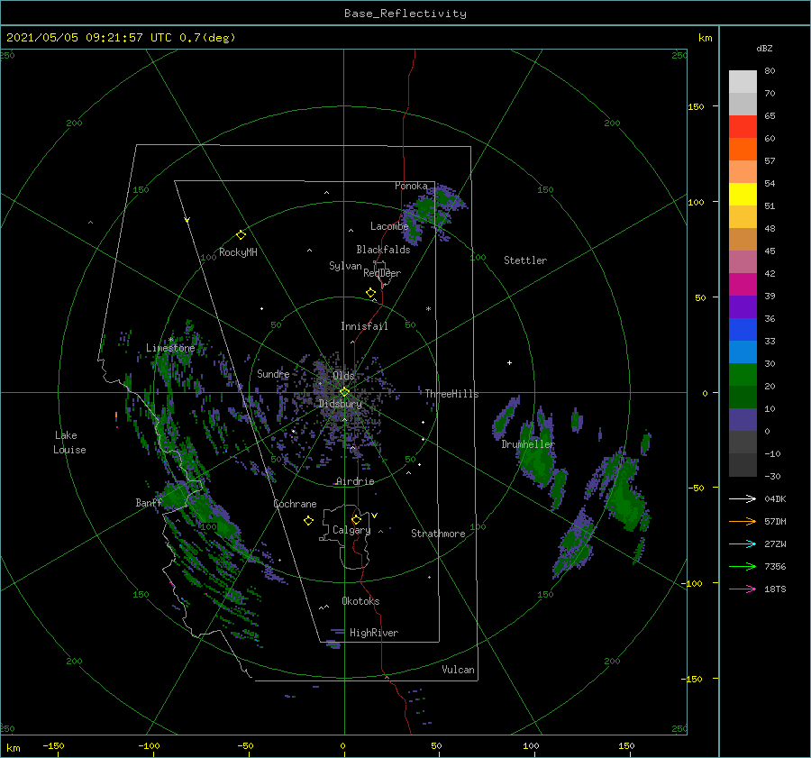Screen dimensions: 811x758
Task: Click the 2021/05/05 09:21:57 UTC timestamp
Action: [x=121, y=38]
